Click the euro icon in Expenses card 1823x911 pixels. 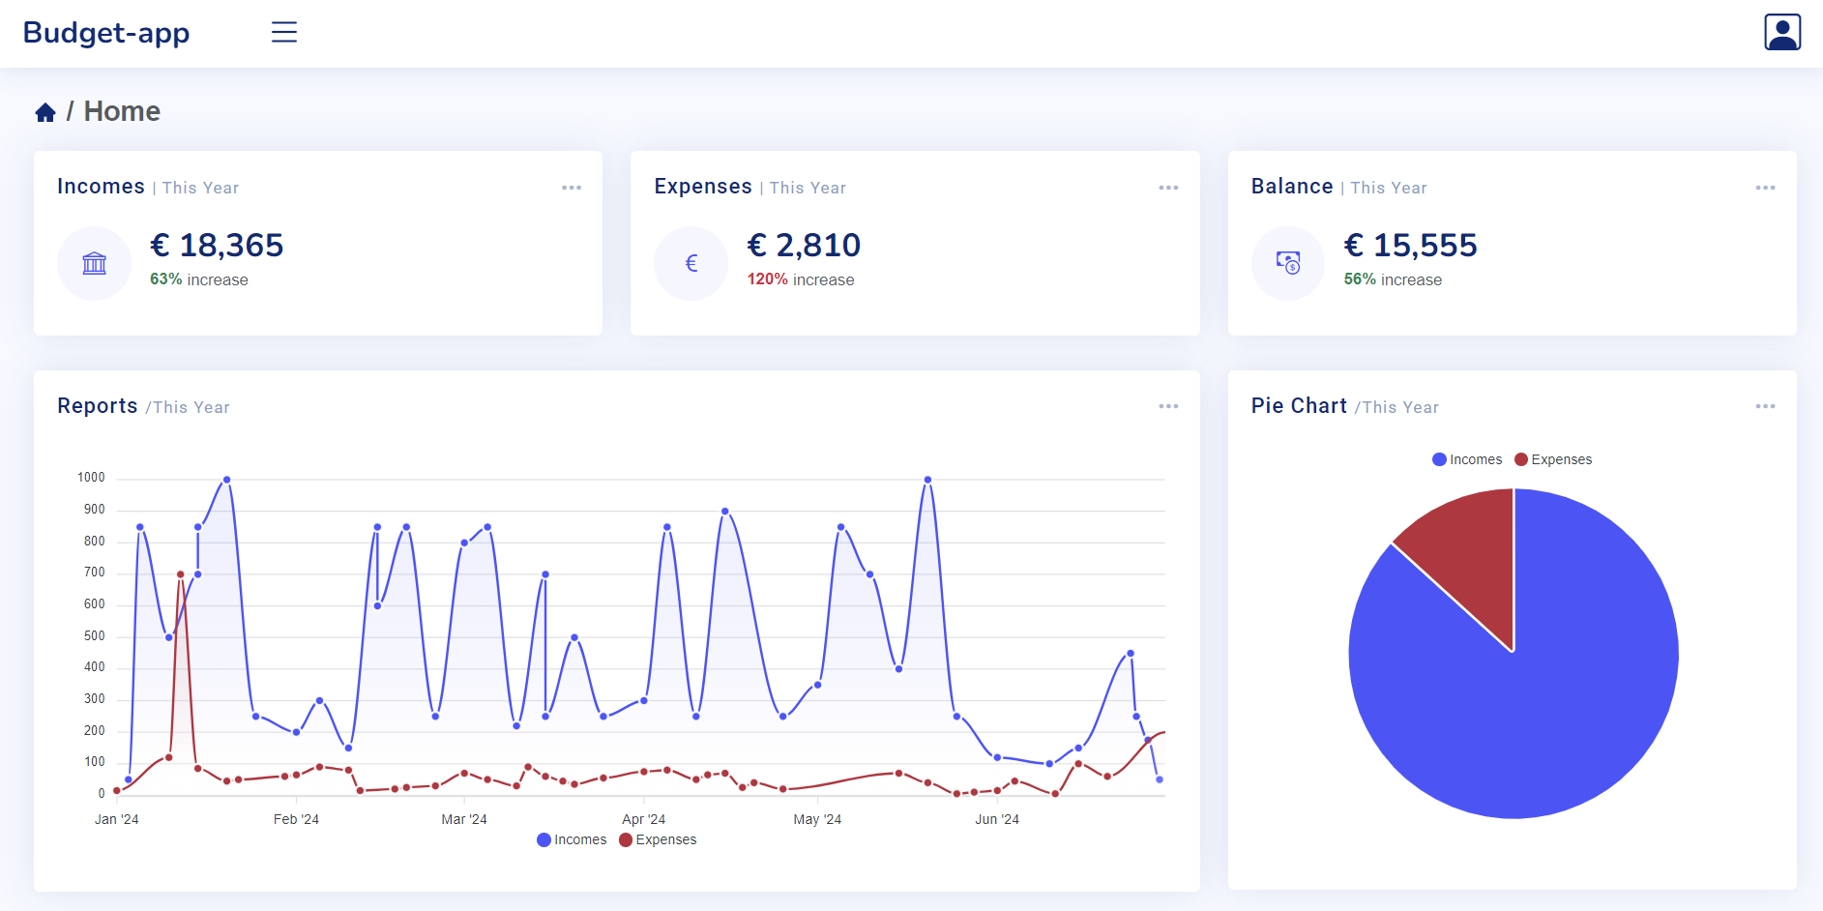(691, 263)
